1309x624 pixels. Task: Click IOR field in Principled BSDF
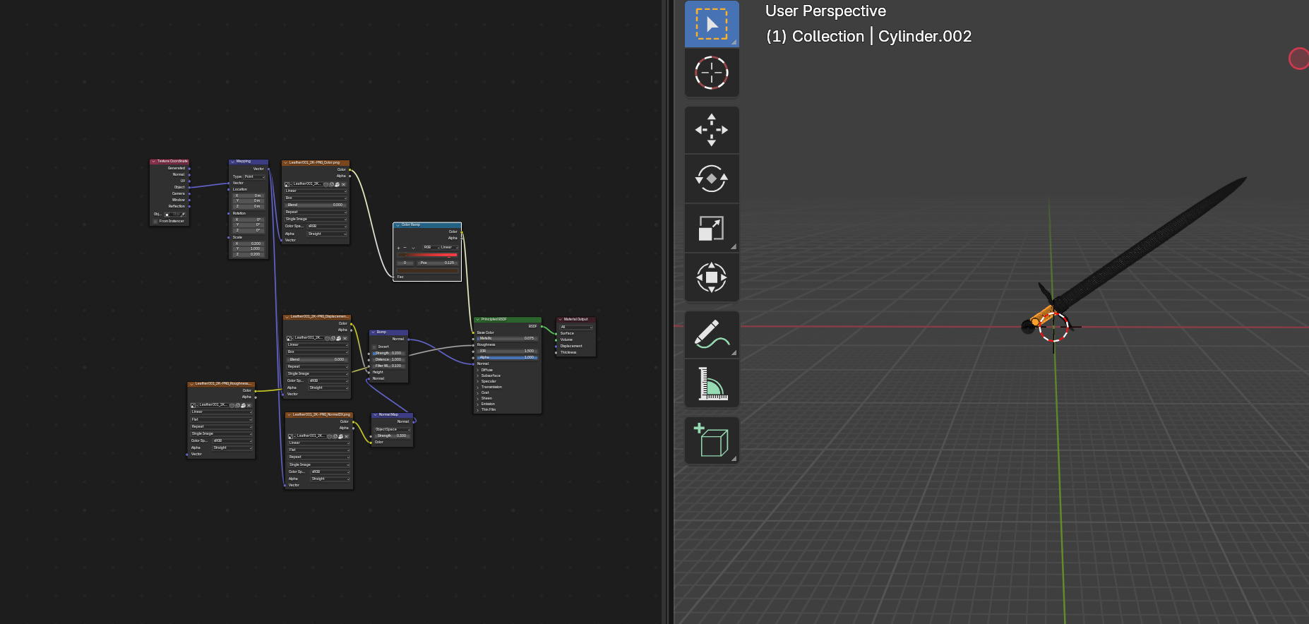point(507,351)
